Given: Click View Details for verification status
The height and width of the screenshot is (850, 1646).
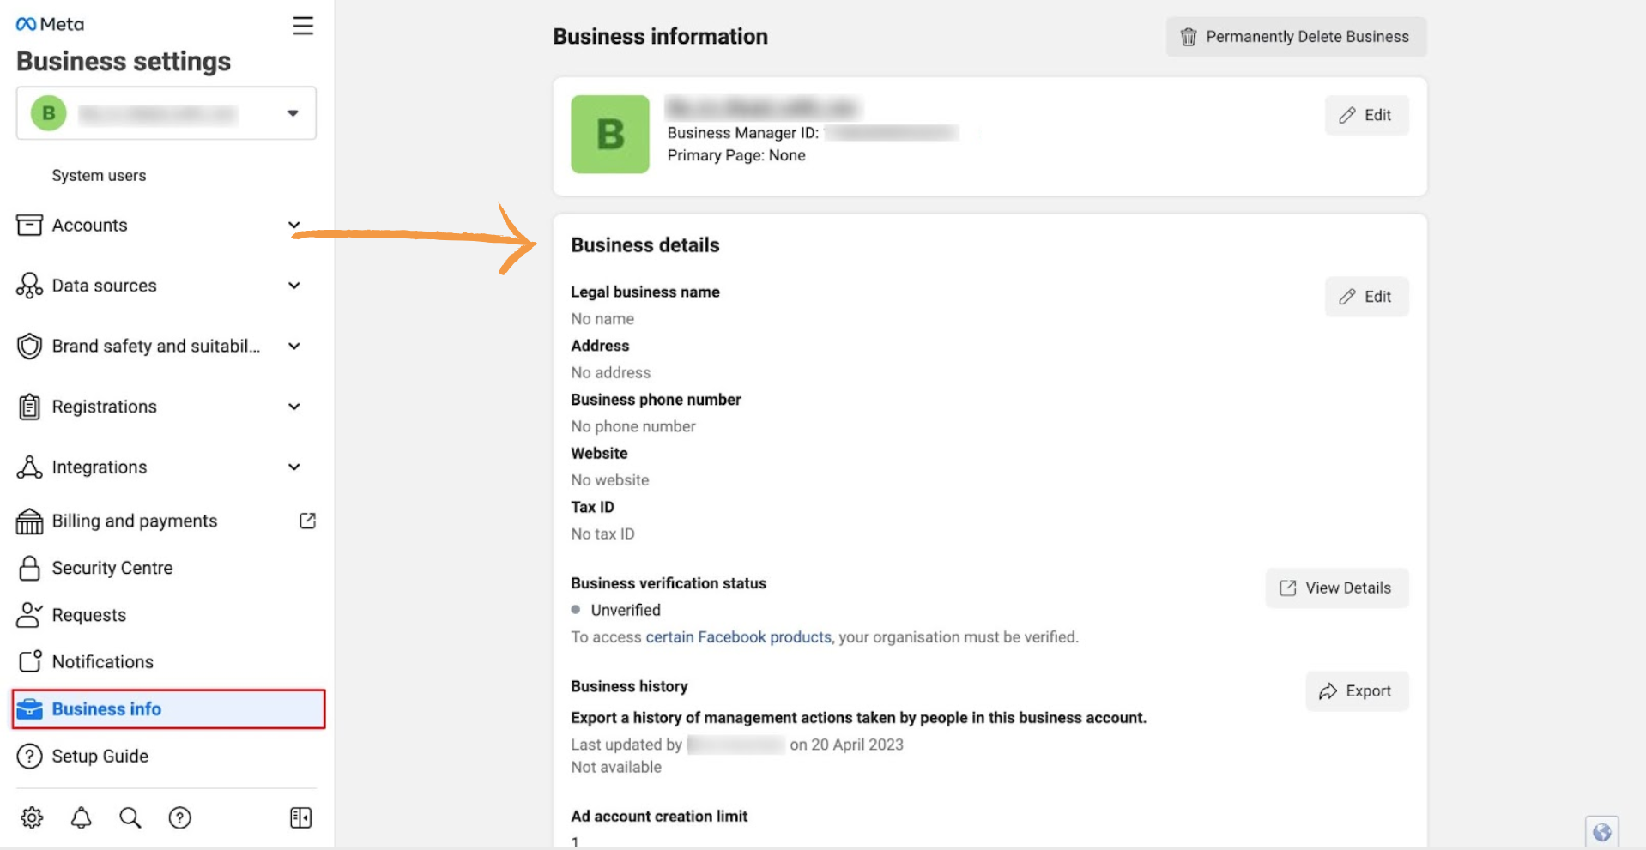Looking at the screenshot, I should pyautogui.click(x=1336, y=588).
